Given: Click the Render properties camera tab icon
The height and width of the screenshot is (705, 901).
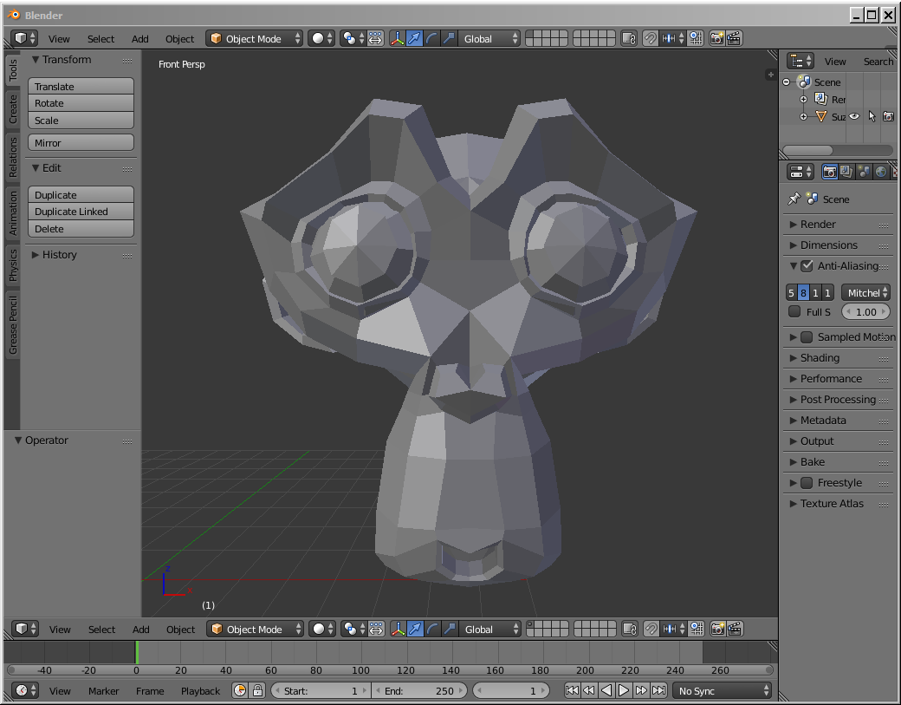Looking at the screenshot, I should (x=829, y=172).
